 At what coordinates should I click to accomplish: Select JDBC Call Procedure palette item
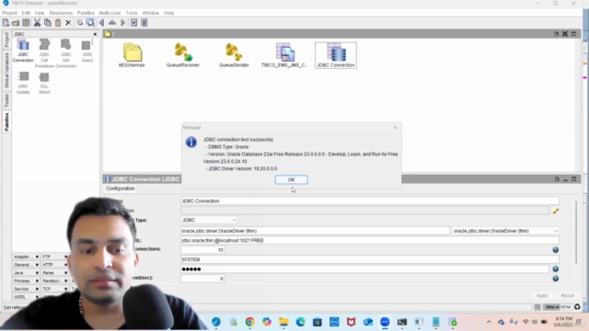44,53
